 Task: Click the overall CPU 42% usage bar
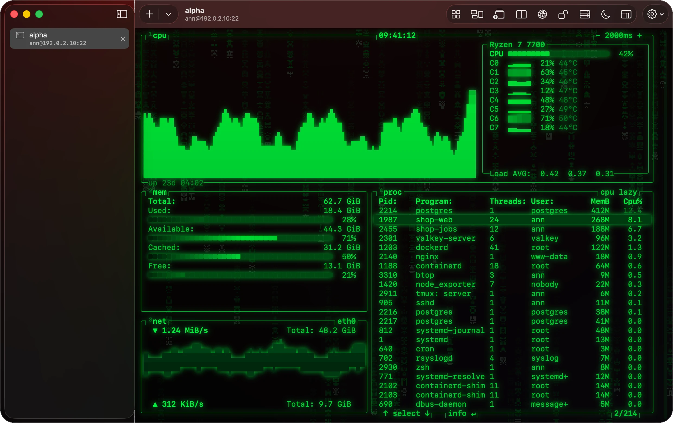pyautogui.click(x=558, y=54)
